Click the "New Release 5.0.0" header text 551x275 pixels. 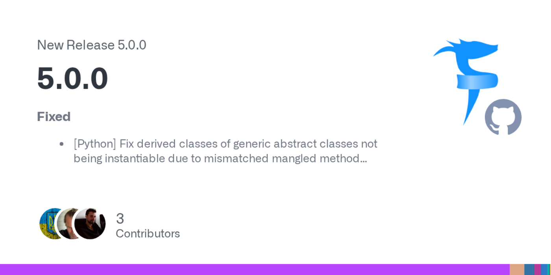pos(91,45)
